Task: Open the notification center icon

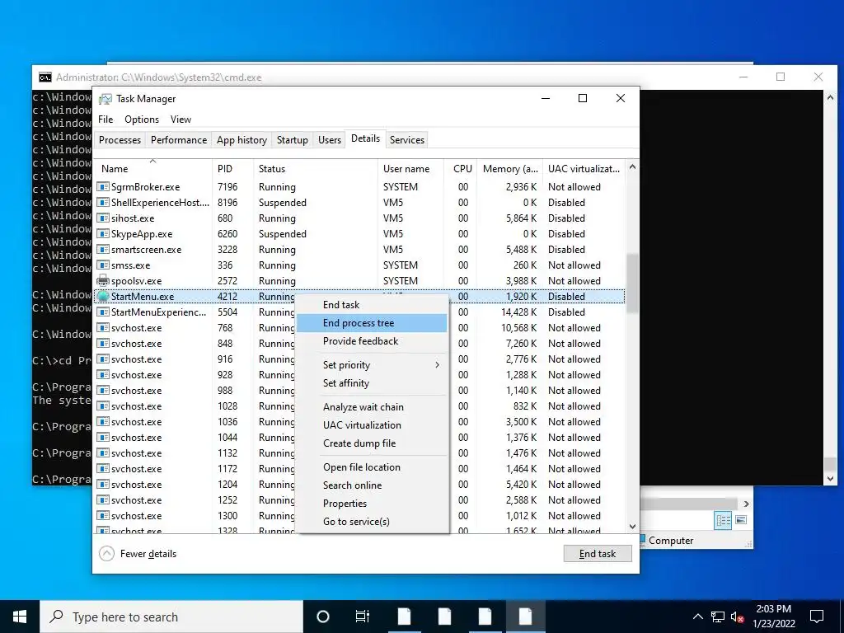Action: coord(817,617)
